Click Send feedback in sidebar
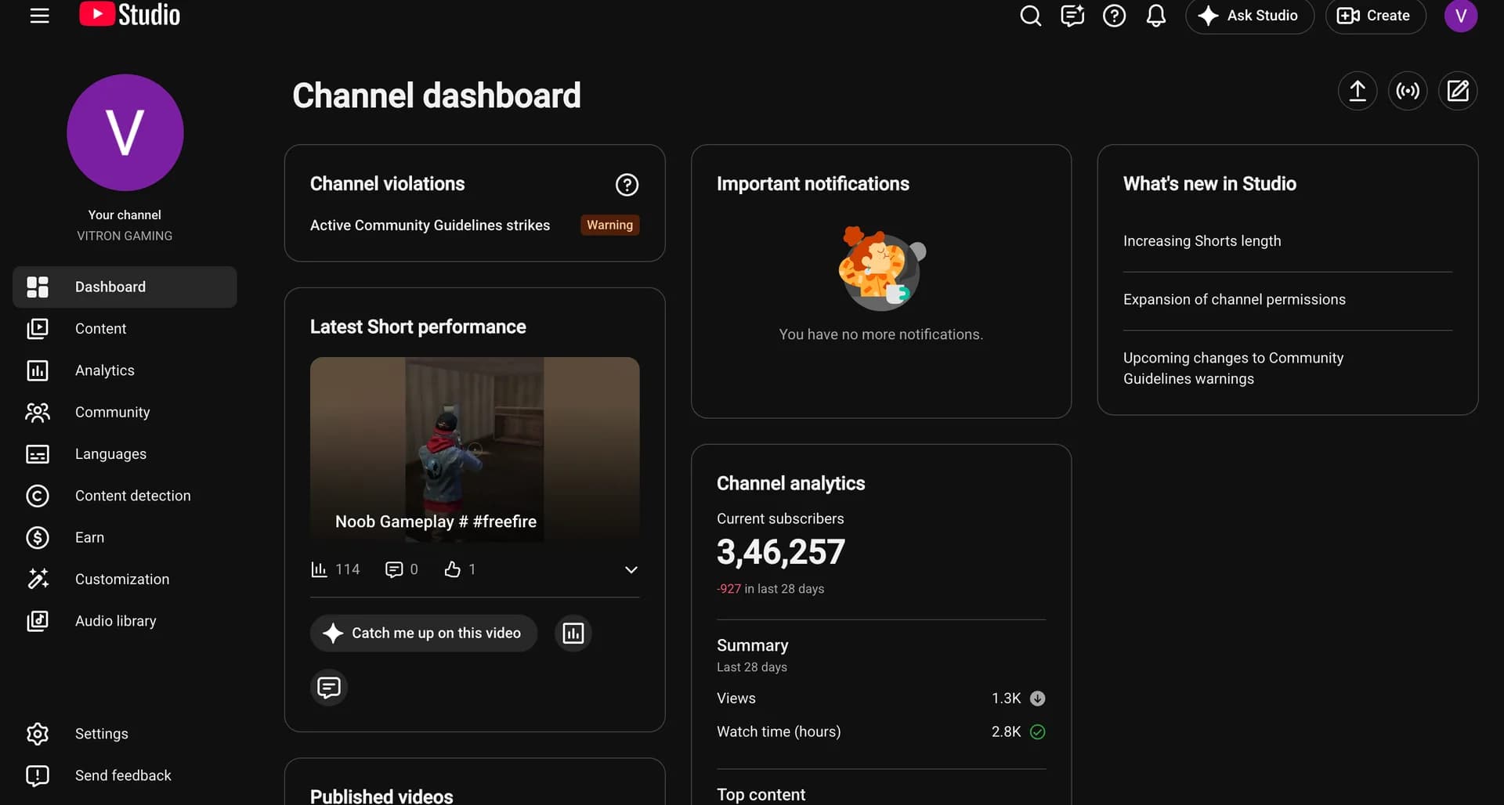 pos(125,775)
